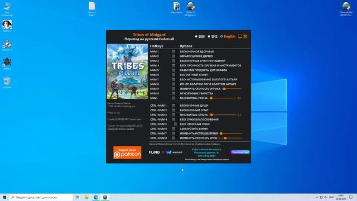
Task: Click the network icon in system tray
Action: coord(321,197)
